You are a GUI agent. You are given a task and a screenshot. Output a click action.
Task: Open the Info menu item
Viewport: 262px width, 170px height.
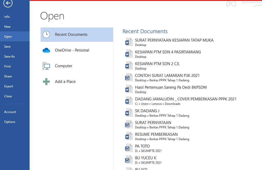pyautogui.click(x=7, y=17)
